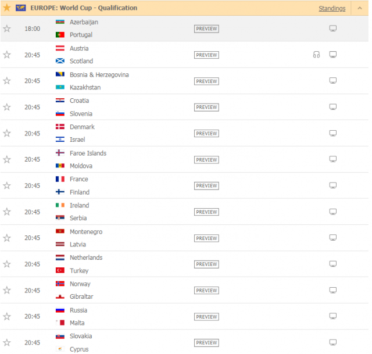
Task: Click the TV icon for Russia vs Malta
Action: [333, 316]
